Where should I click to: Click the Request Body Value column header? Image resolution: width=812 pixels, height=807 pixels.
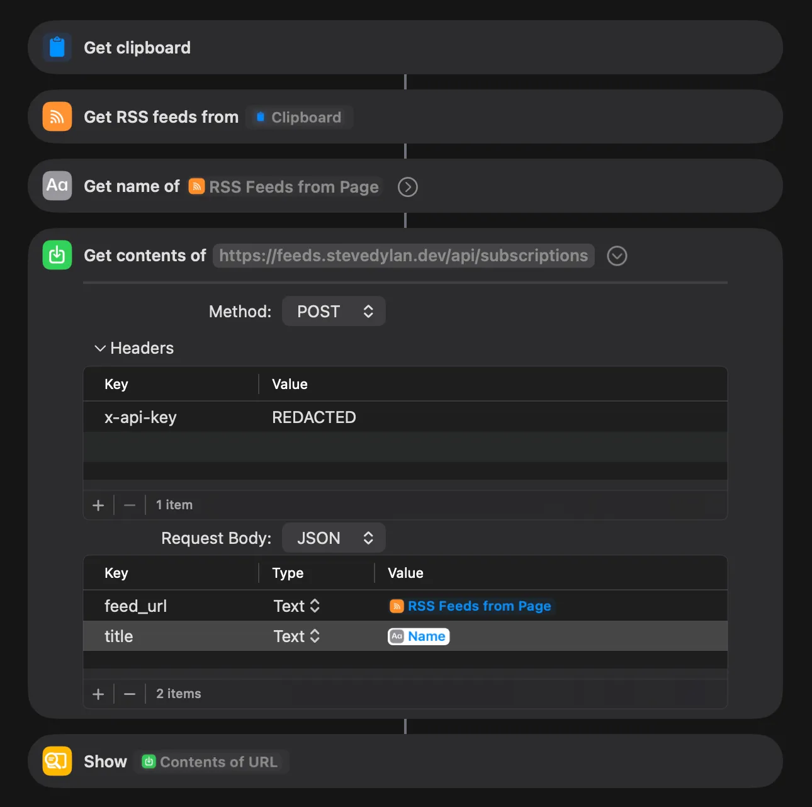405,573
